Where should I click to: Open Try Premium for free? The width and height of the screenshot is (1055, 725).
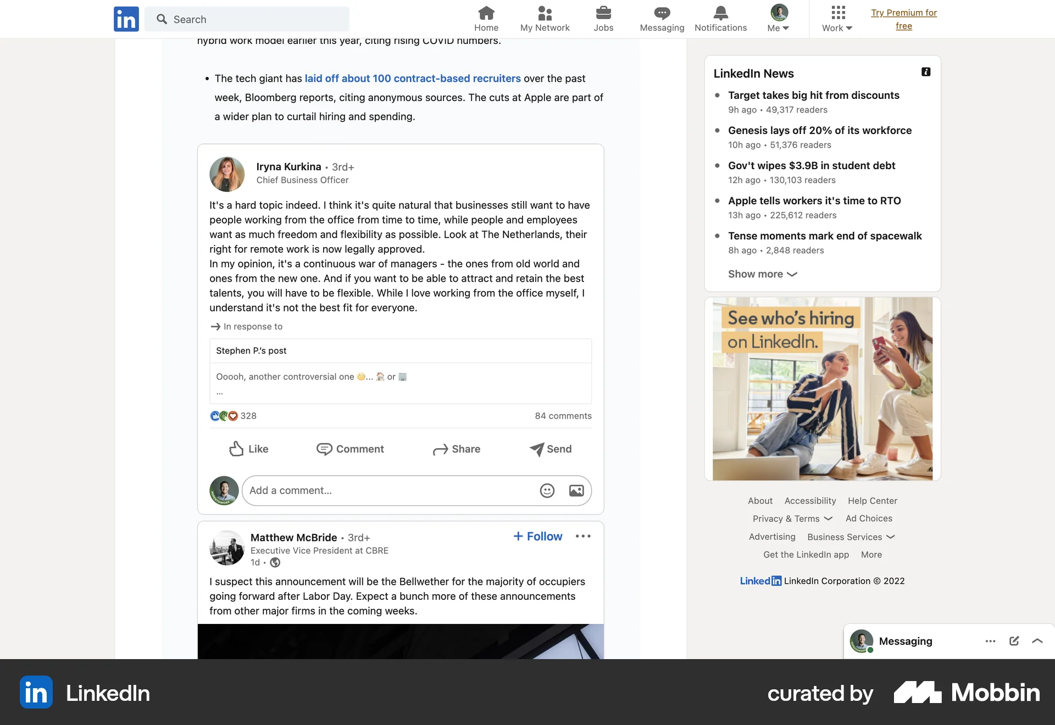click(x=904, y=19)
